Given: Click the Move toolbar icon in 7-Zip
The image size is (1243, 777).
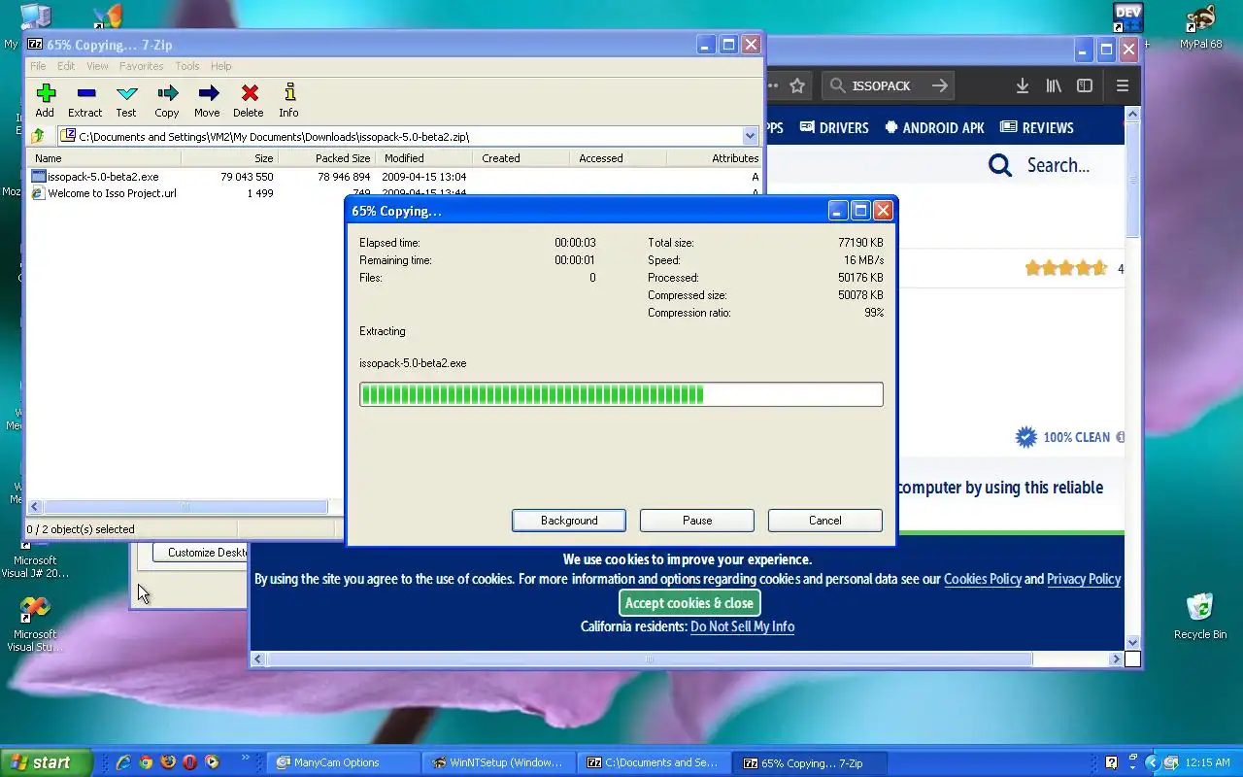Looking at the screenshot, I should point(208,93).
